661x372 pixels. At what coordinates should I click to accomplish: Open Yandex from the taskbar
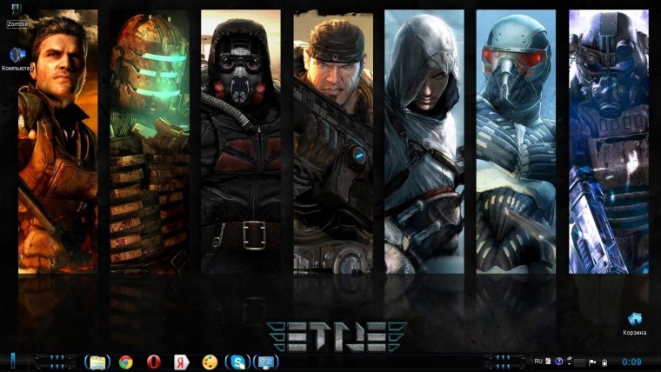(x=181, y=362)
